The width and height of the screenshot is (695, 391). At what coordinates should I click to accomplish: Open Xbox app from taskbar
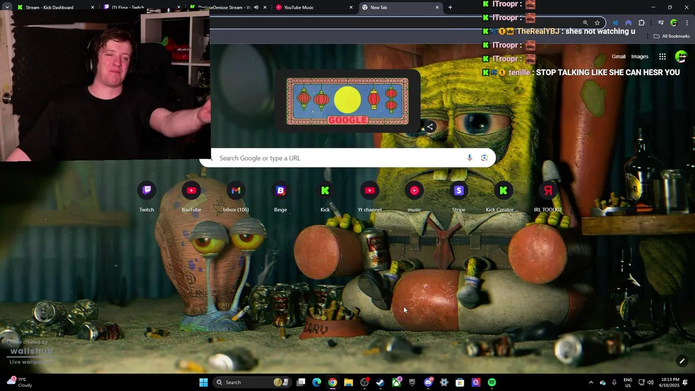(396, 382)
